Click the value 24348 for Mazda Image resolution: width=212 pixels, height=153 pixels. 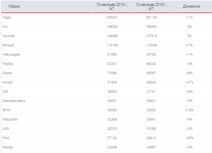112,147
